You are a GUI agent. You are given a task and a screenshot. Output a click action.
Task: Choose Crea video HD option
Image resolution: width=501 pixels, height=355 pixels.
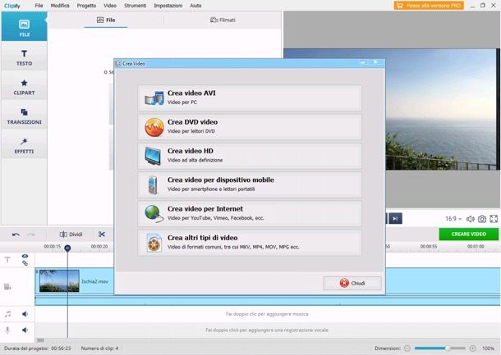(250, 156)
